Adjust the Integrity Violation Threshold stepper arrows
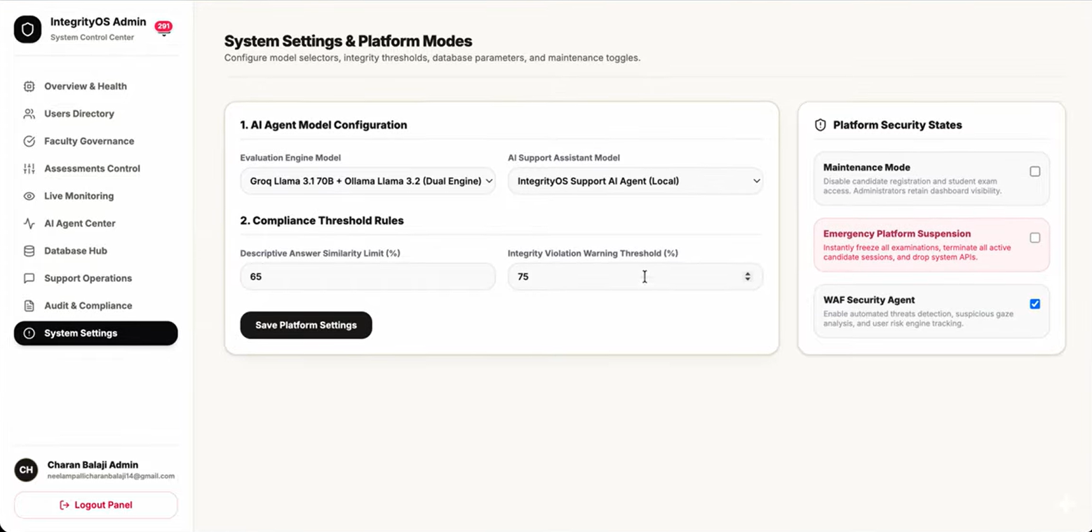Image resolution: width=1092 pixels, height=532 pixels. click(748, 277)
